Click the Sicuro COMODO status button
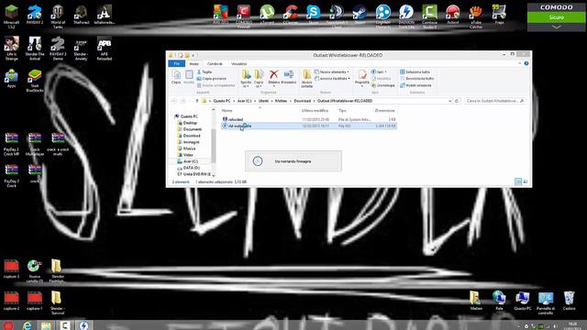 pyautogui.click(x=557, y=17)
